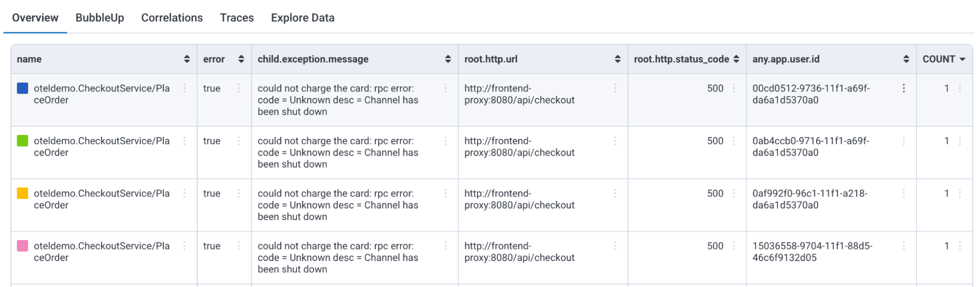Click the green color swatch in second row
Screen dimensions: 978x287
pyautogui.click(x=23, y=141)
